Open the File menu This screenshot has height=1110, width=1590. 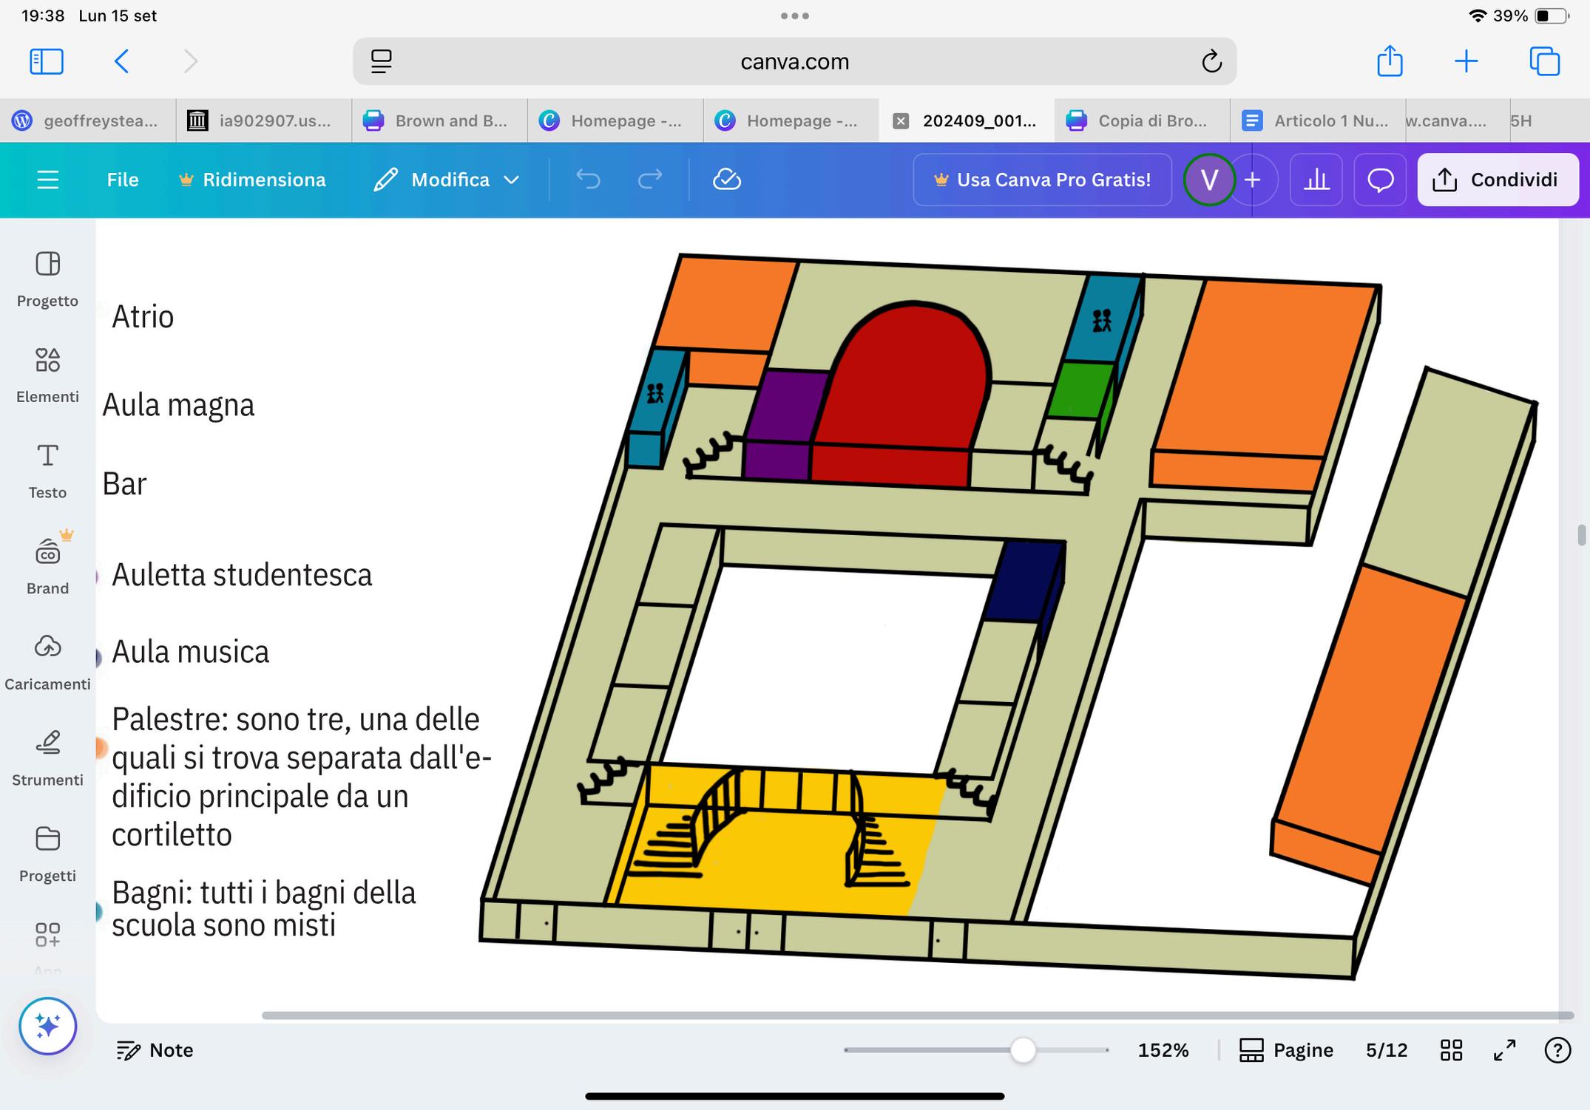123,180
